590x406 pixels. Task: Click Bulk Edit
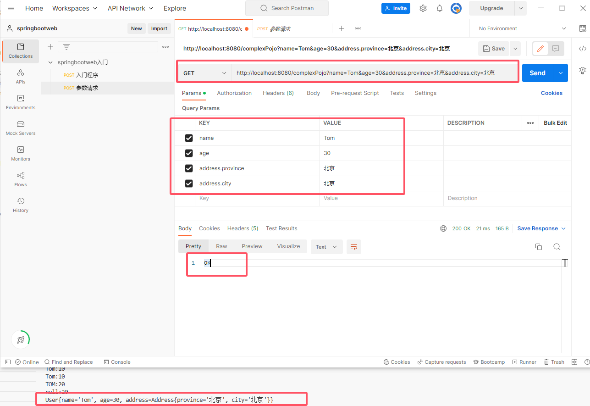555,123
